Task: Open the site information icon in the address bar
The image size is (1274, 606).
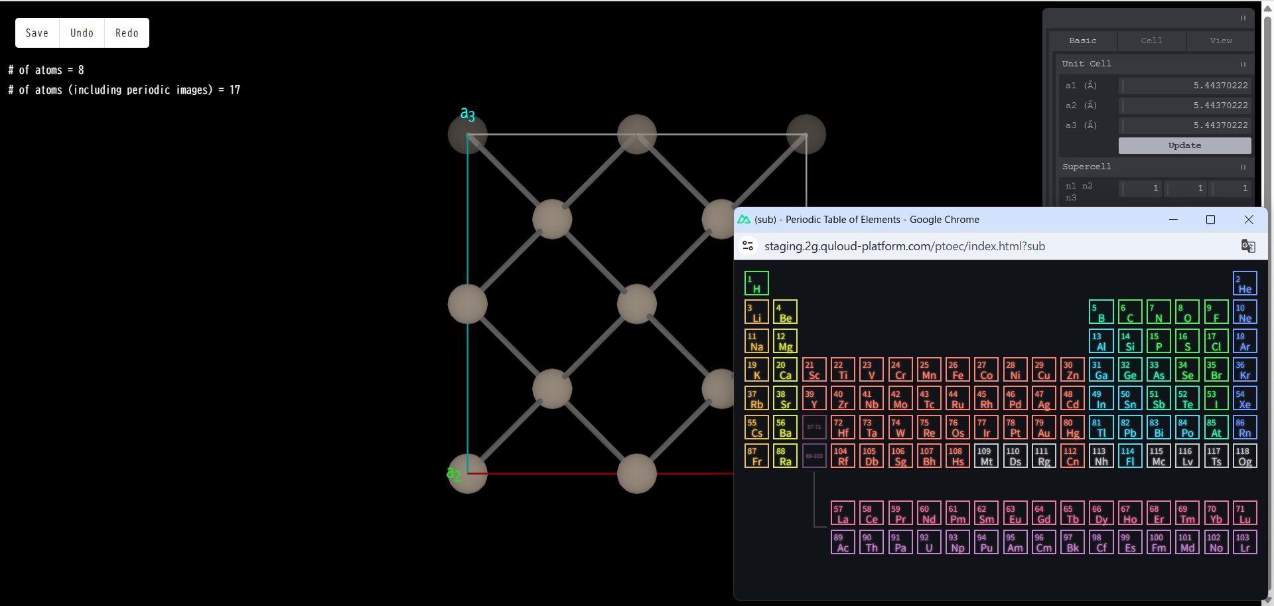Action: pyautogui.click(x=748, y=246)
